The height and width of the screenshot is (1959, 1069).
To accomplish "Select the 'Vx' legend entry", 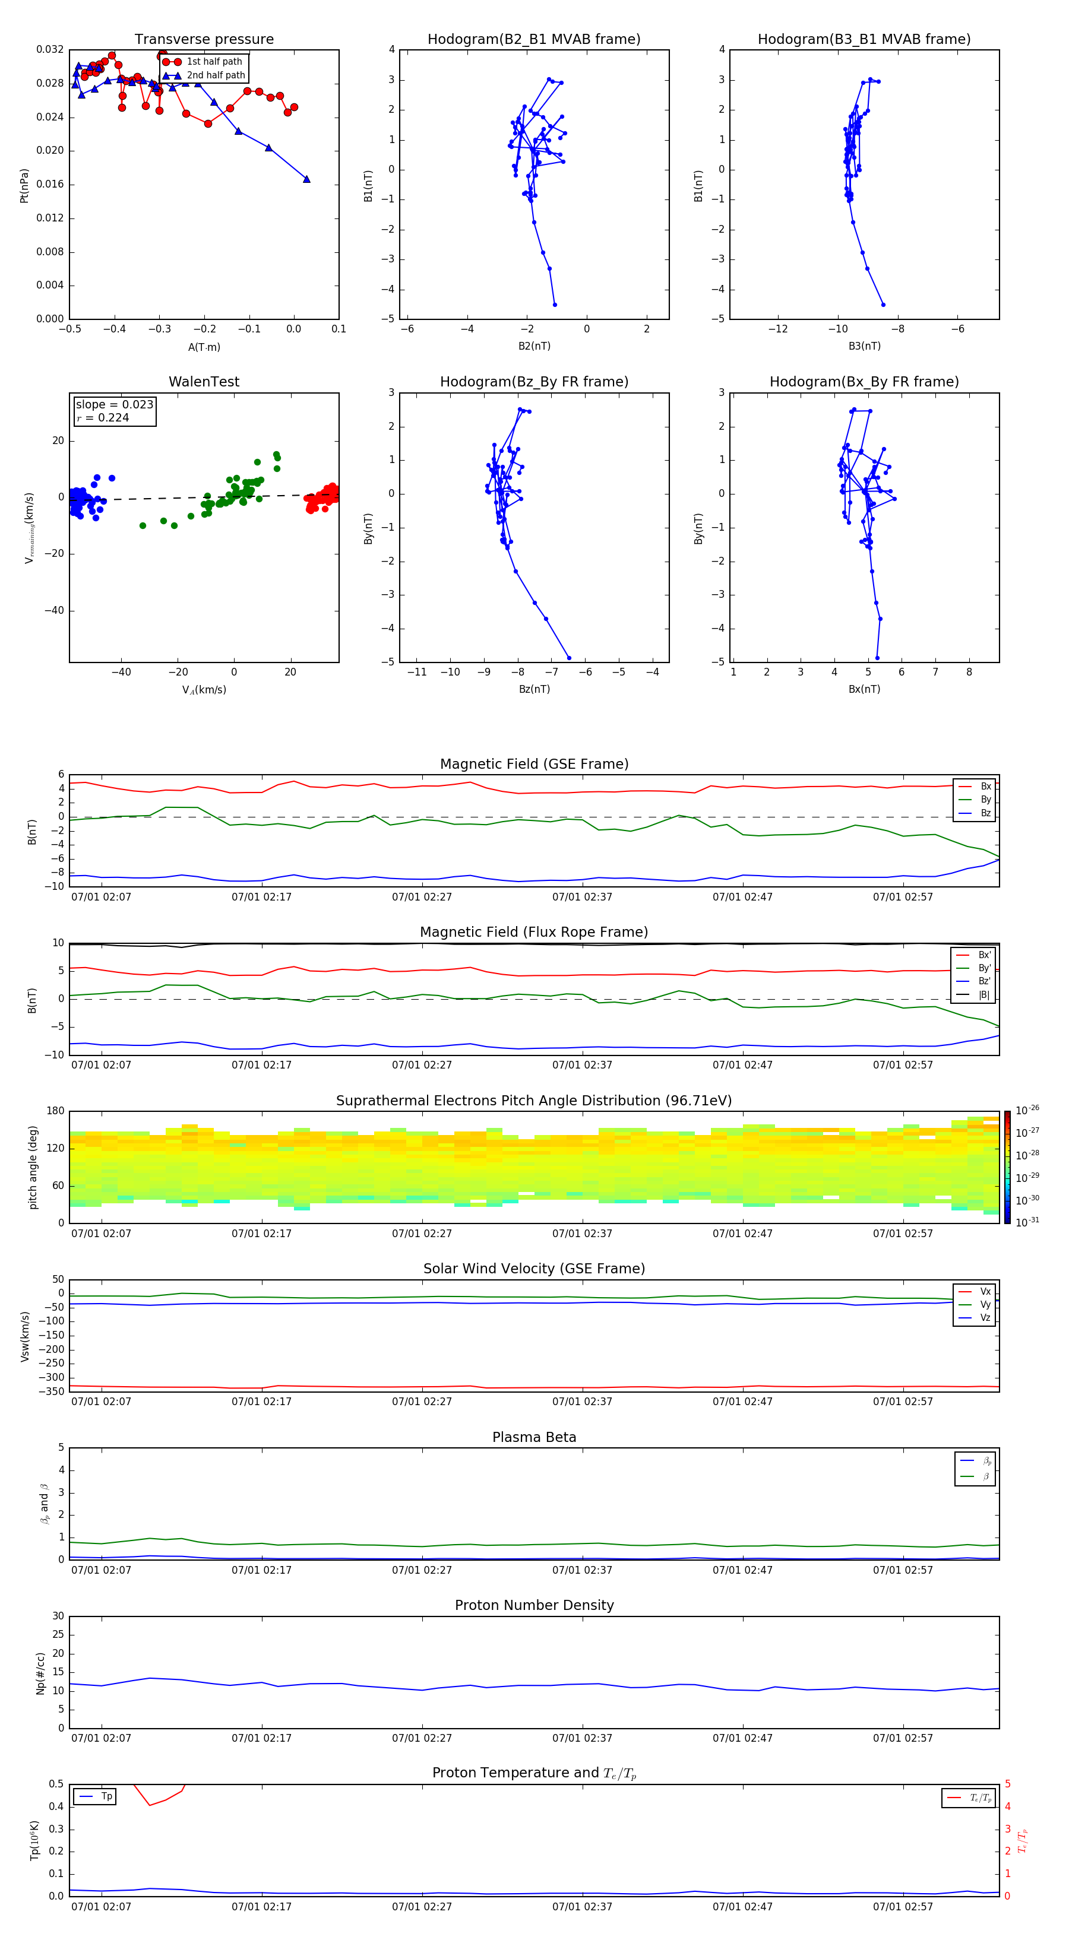I will pyautogui.click(x=975, y=1291).
